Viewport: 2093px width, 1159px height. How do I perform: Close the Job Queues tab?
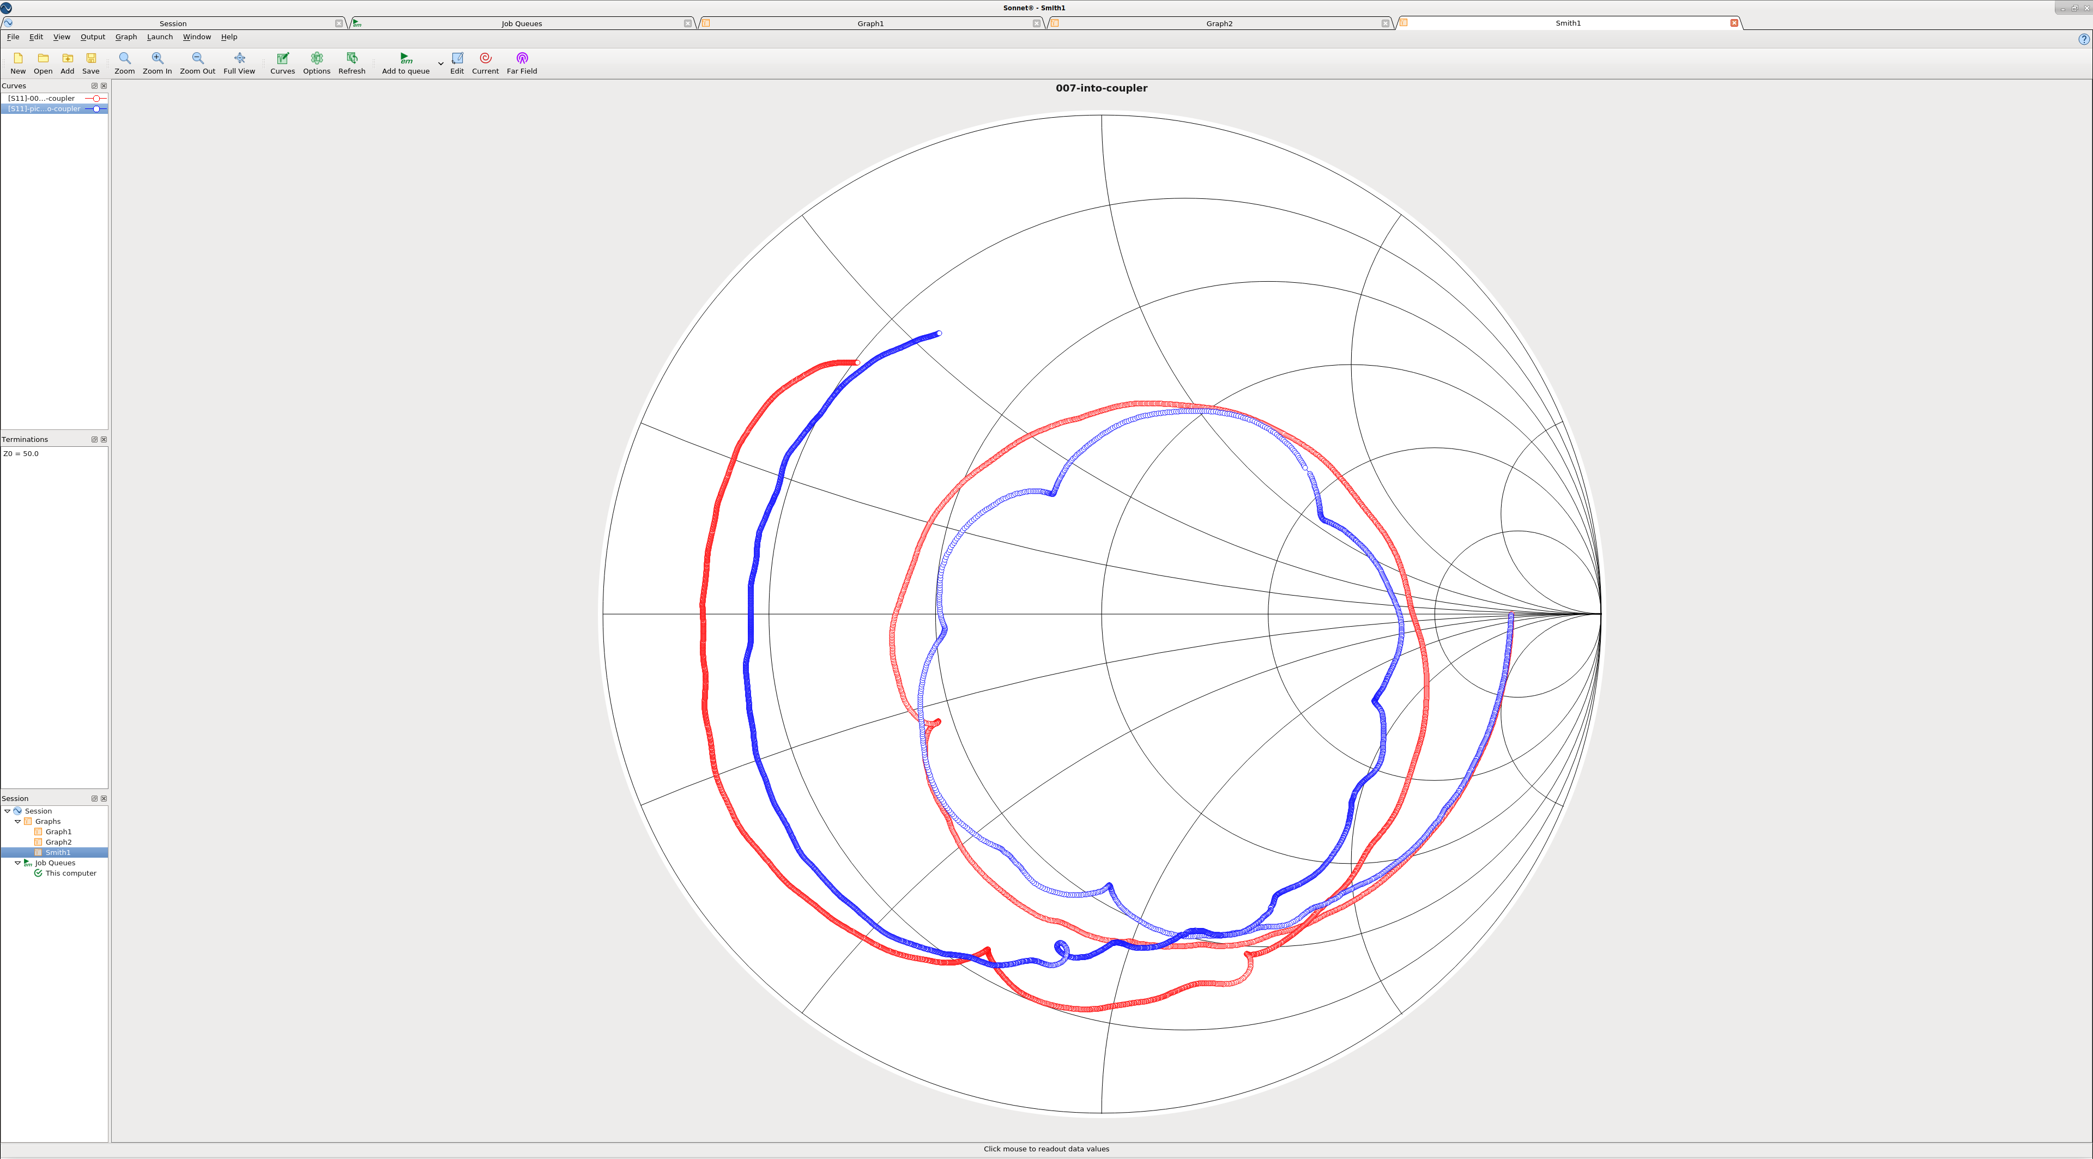(x=687, y=23)
